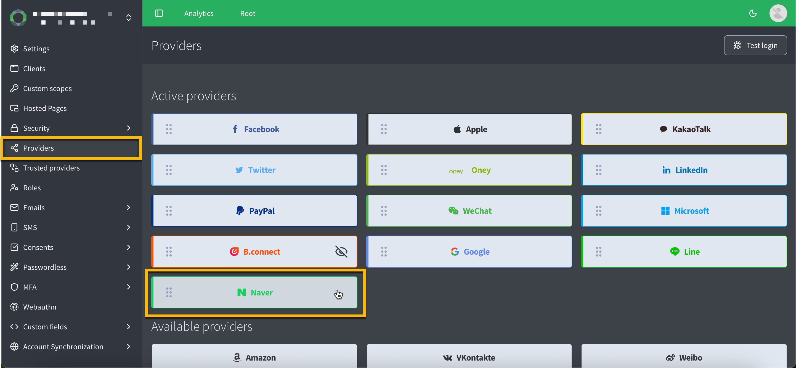Open the Facebook provider card
Image resolution: width=796 pixels, height=368 pixels.
pyautogui.click(x=254, y=129)
